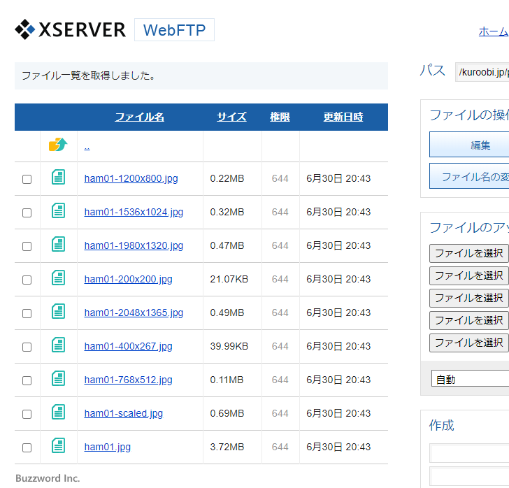Click the ファイル名の変更 rename button
The image size is (509, 488).
(x=469, y=176)
